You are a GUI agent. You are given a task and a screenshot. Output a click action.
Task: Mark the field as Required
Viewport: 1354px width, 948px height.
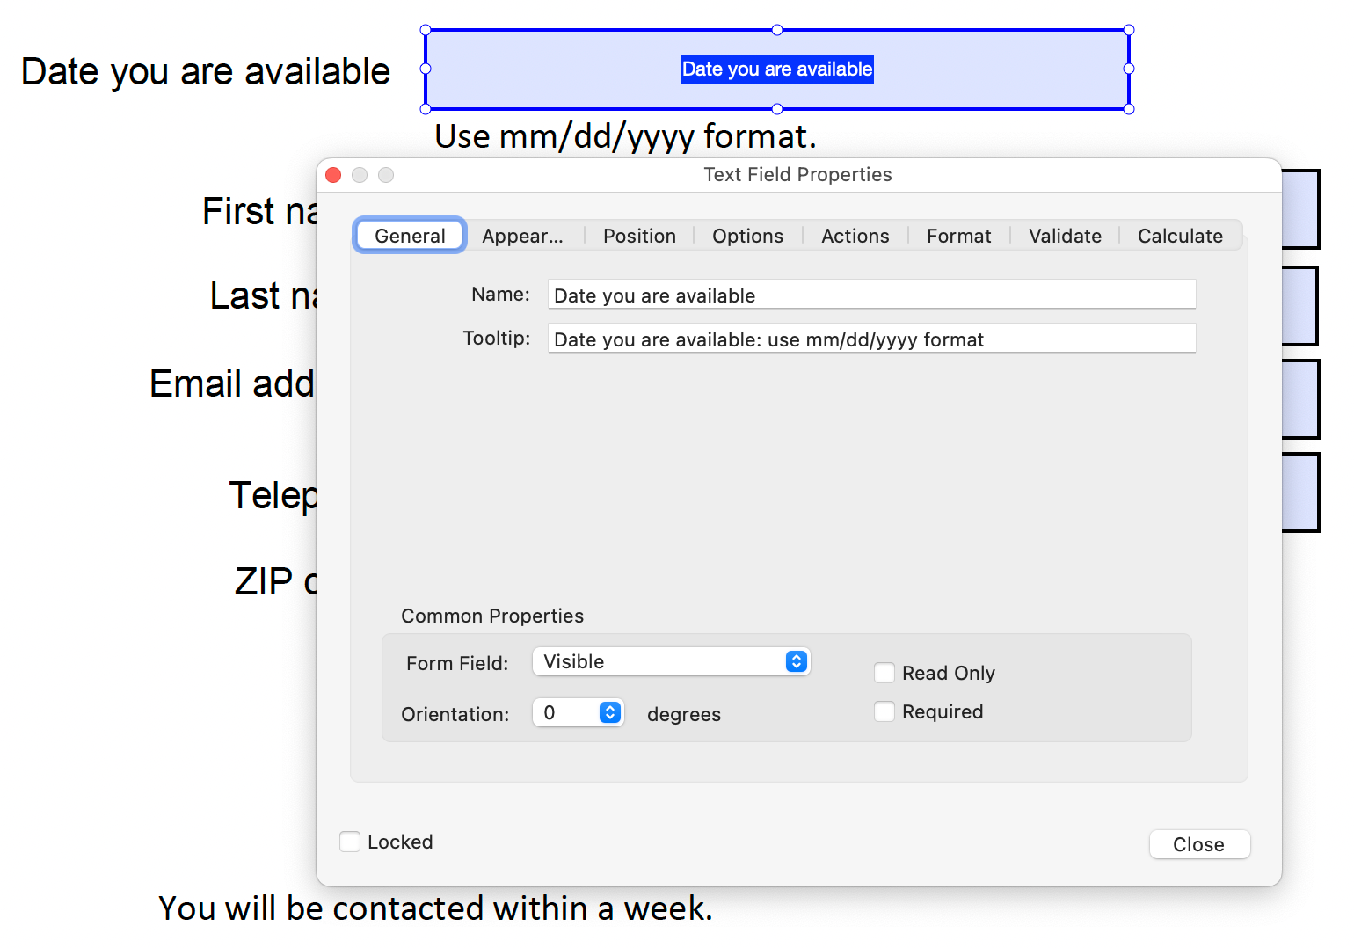[x=884, y=711]
